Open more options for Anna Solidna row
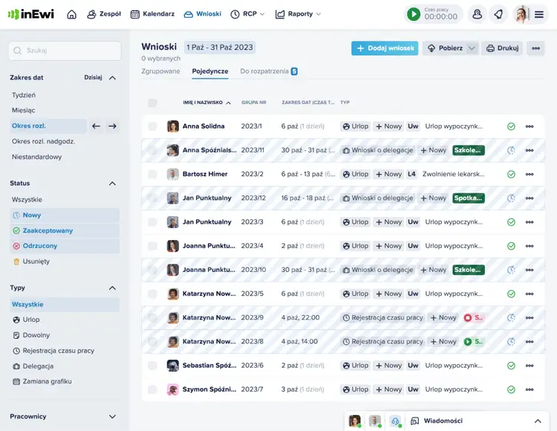Image resolution: width=557 pixels, height=431 pixels. [x=530, y=126]
